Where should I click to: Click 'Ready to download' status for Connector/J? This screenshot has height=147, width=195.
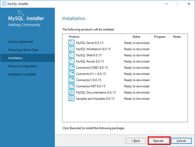136,80
